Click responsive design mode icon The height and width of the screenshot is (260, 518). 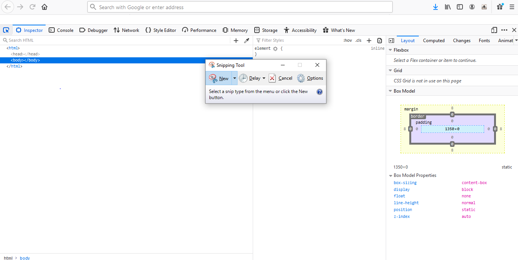pos(494,30)
